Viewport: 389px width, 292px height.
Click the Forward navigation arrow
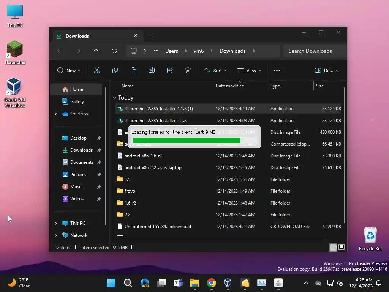tap(78, 51)
